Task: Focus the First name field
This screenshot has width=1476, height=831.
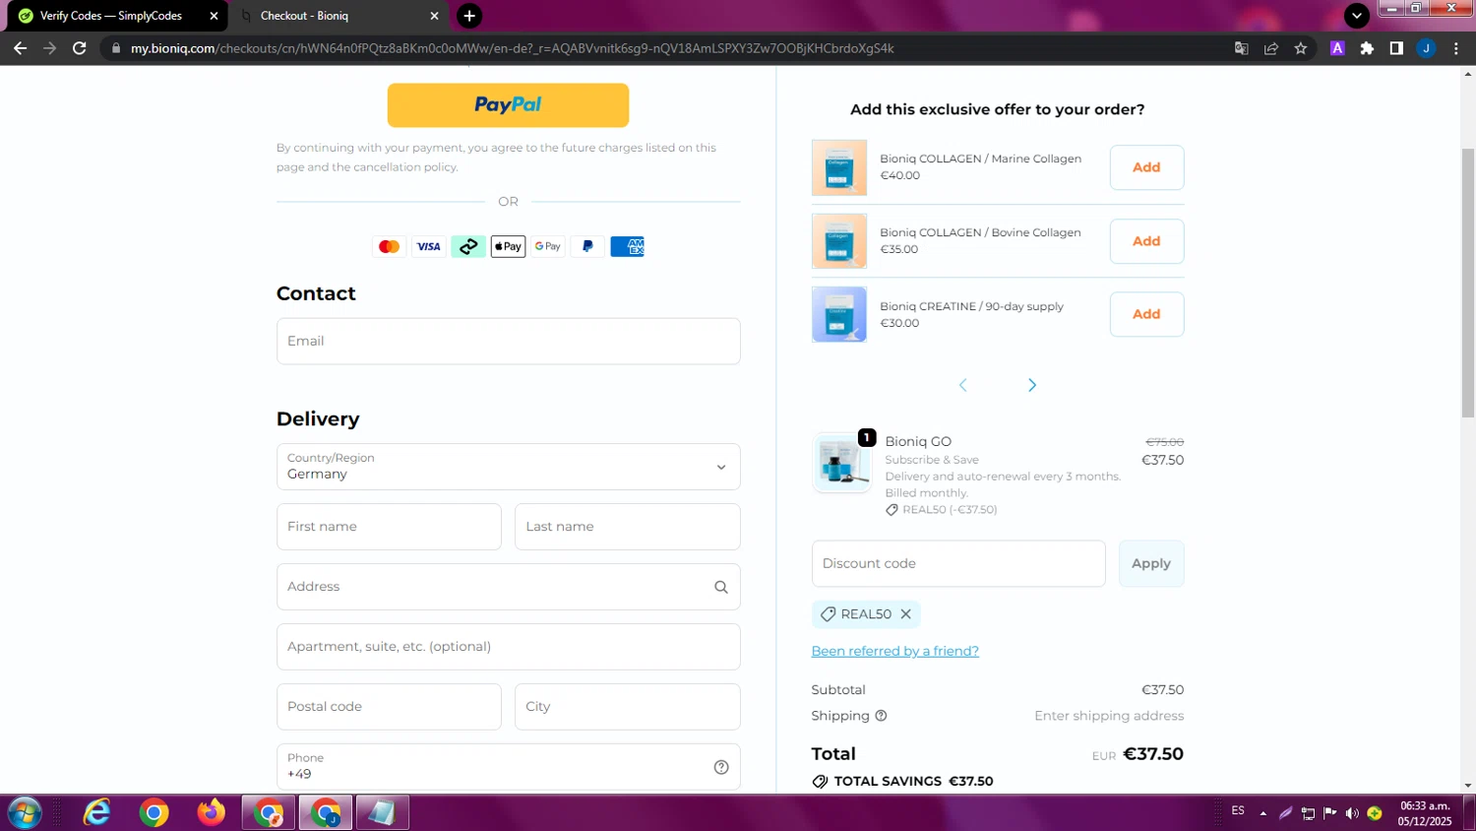Action: point(389,527)
